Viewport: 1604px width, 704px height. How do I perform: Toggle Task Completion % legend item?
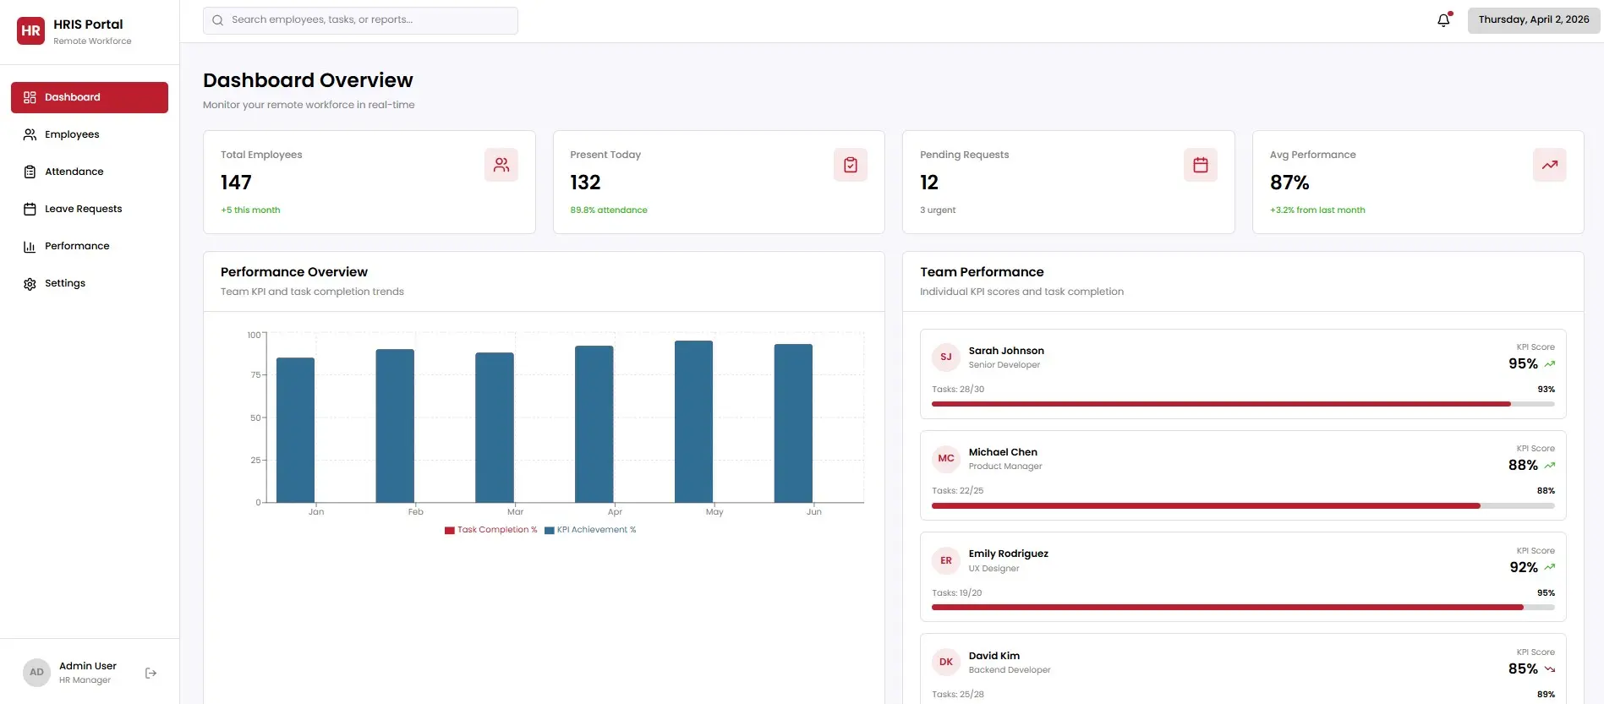click(x=491, y=530)
